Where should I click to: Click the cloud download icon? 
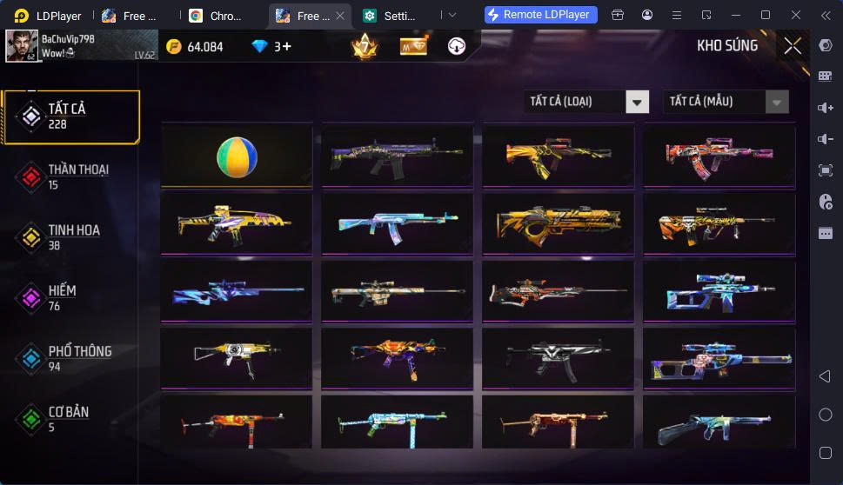457,46
